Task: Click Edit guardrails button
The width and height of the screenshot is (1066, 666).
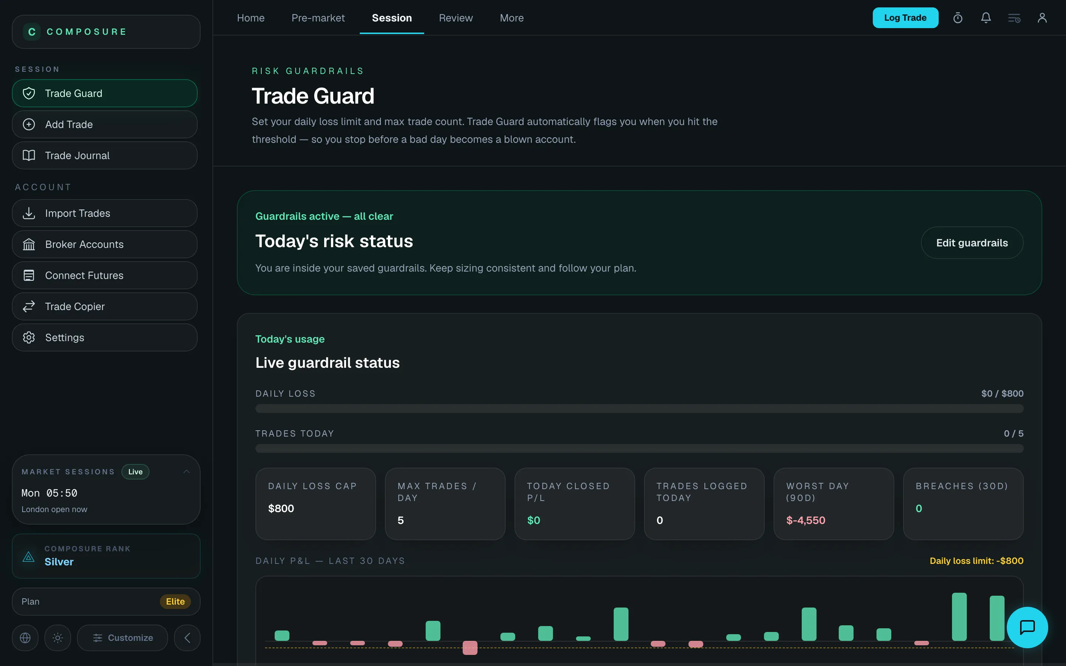Action: tap(972, 243)
